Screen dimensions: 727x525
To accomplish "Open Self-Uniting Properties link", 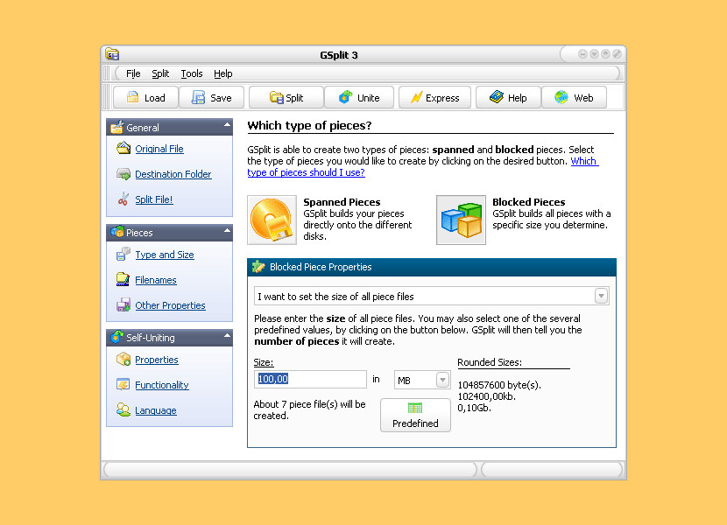I will click(157, 360).
